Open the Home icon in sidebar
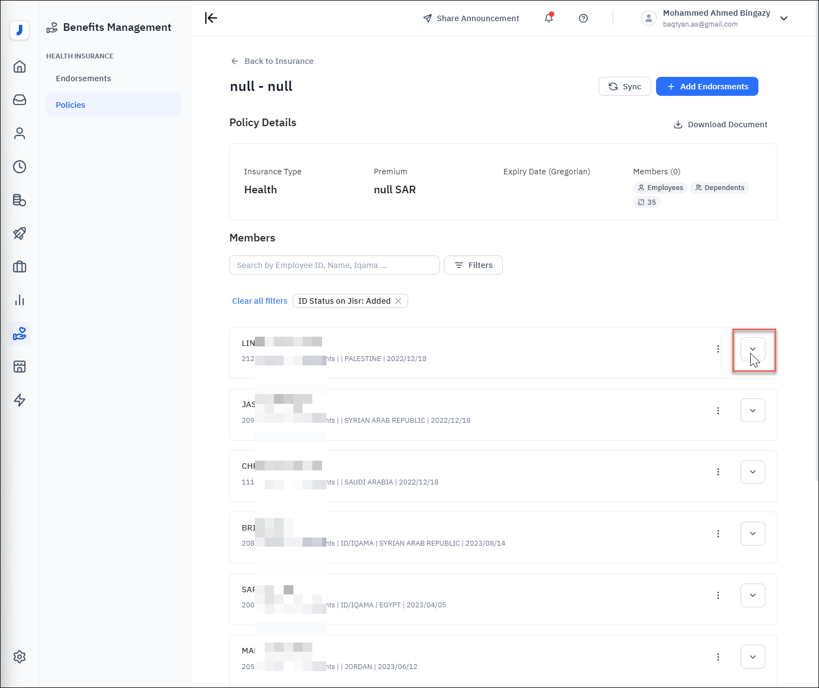The height and width of the screenshot is (688, 819). click(19, 67)
